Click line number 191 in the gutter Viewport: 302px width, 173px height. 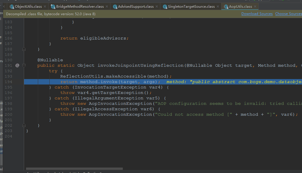(9, 65)
